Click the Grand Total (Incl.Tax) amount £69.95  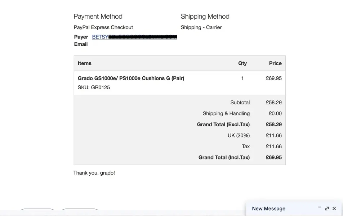click(274, 157)
